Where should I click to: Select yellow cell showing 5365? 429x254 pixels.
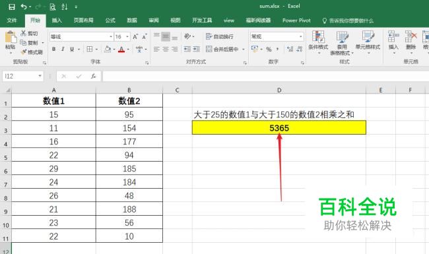point(279,128)
